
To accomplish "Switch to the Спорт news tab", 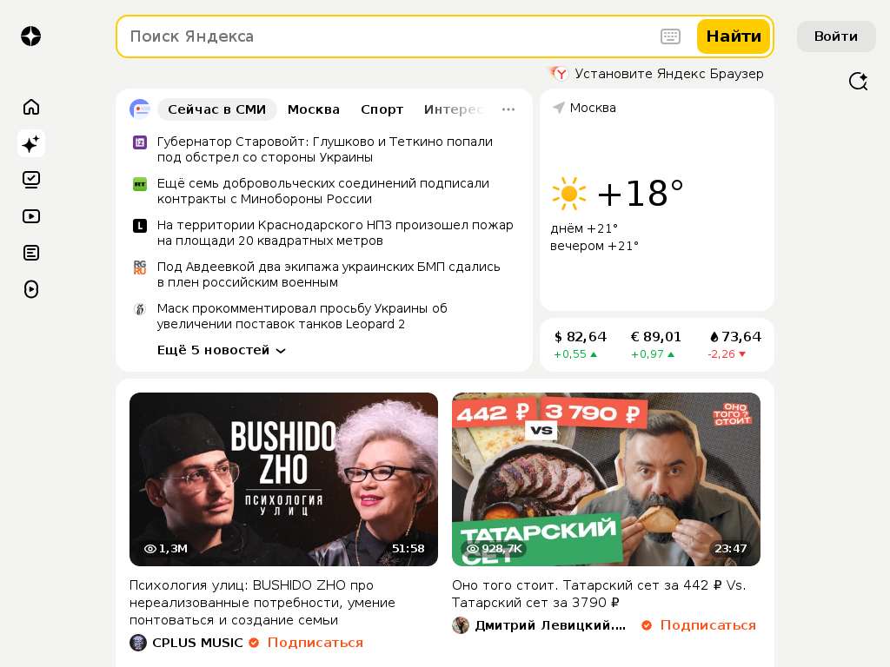I will tap(382, 109).
